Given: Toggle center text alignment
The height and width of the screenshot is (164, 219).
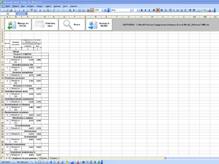Looking at the screenshot, I should coord(158,10).
